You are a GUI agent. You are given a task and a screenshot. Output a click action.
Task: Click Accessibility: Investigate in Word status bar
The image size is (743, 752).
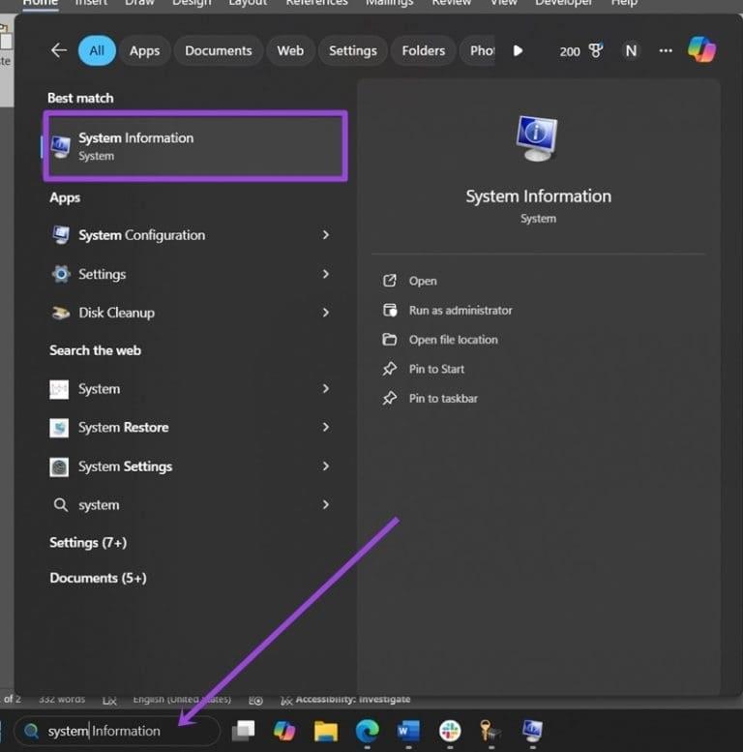tap(346, 699)
